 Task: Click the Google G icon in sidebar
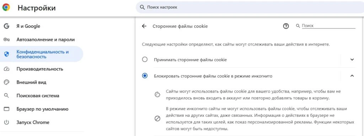click(x=6, y=26)
